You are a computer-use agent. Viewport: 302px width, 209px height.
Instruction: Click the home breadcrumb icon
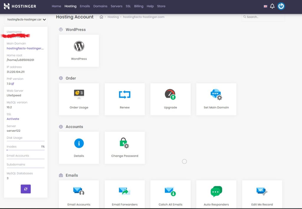(101, 17)
